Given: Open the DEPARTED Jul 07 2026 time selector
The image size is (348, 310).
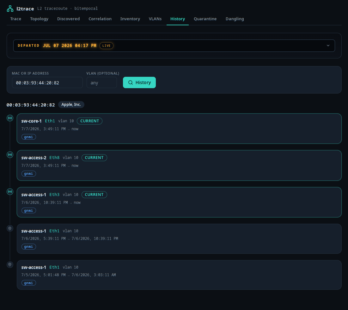Looking at the screenshot, I should click(174, 46).
